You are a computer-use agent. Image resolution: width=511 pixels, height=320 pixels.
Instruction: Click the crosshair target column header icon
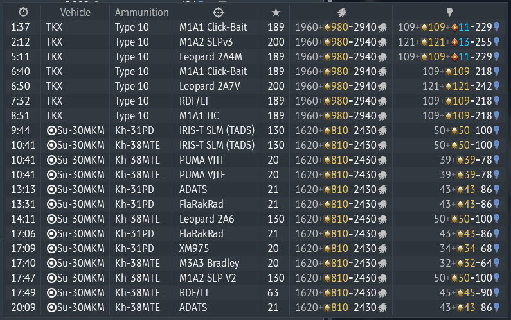coord(218,12)
